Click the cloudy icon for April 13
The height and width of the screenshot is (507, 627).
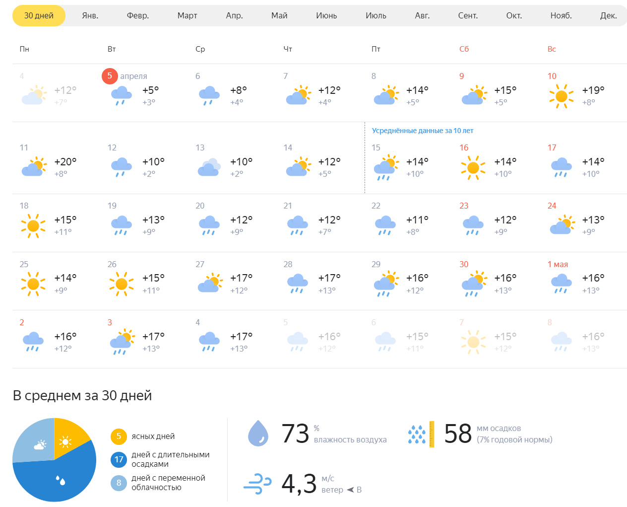coord(209,167)
